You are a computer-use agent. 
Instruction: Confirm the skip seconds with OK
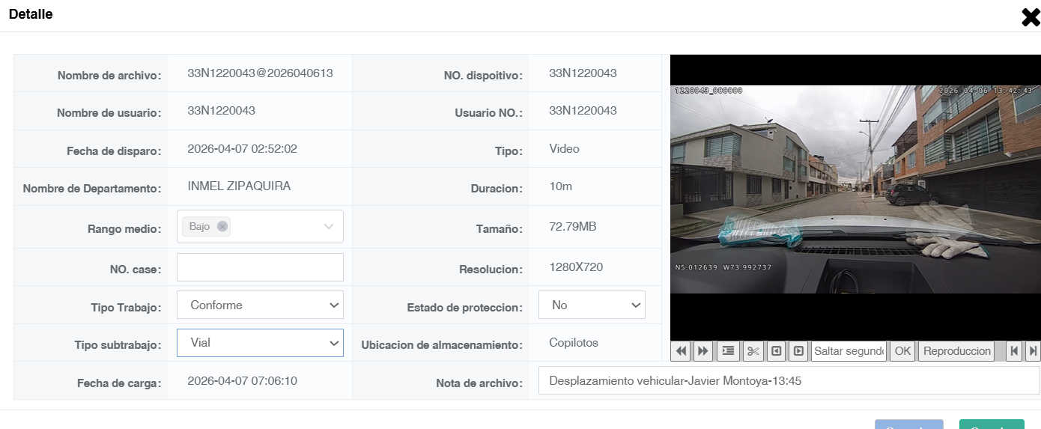tap(903, 351)
